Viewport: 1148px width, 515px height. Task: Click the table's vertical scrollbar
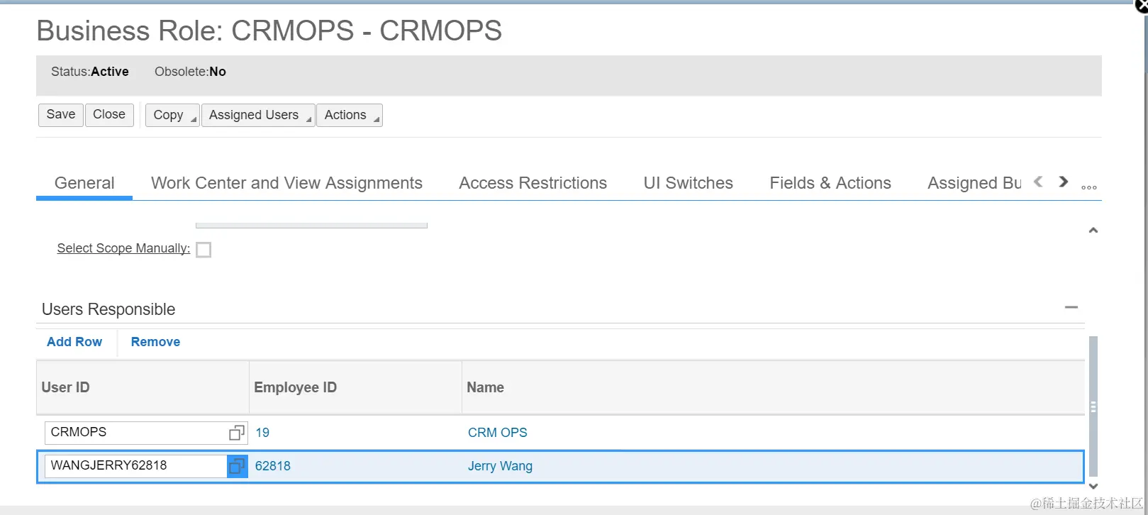pyautogui.click(x=1093, y=406)
